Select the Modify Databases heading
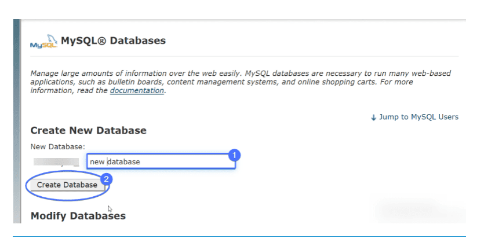This screenshot has height=250, width=495. 78,216
